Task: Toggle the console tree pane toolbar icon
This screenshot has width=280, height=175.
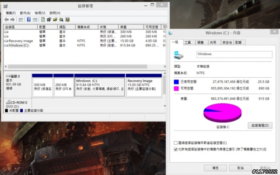Action: [21, 19]
